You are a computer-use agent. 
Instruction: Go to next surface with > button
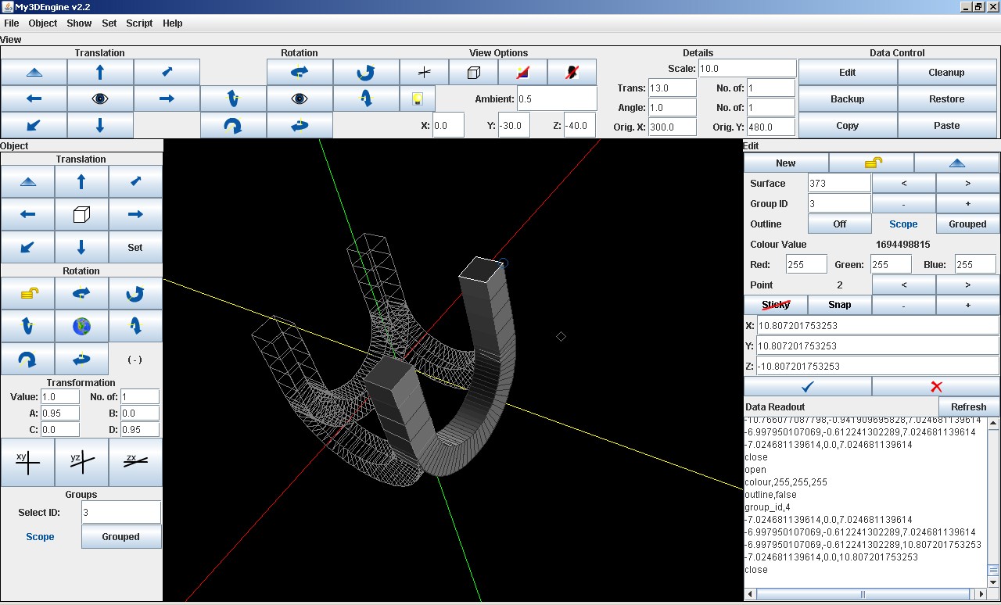click(967, 183)
